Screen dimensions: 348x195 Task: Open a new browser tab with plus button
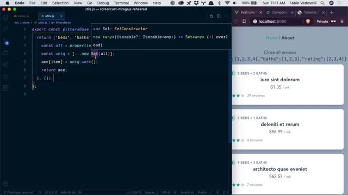[332, 12]
